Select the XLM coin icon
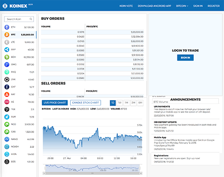The width and height of the screenshot is (224, 177). pyautogui.click(x=7, y=117)
